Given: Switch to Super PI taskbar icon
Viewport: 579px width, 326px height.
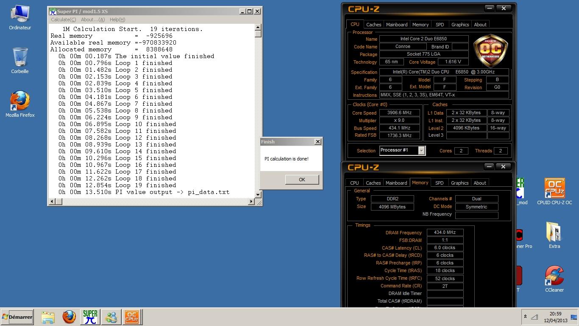Looking at the screenshot, I should pyautogui.click(x=90, y=317).
